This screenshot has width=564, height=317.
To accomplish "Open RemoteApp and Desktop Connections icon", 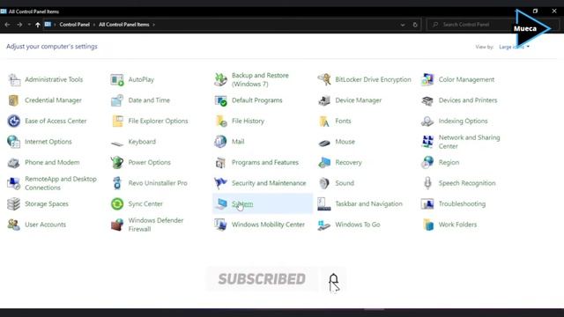I will 14,183.
